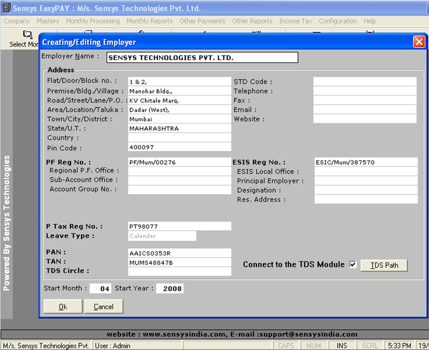Toggle Connect to the TDS Module checkbox
Image resolution: width=429 pixels, height=350 pixels.
point(353,265)
